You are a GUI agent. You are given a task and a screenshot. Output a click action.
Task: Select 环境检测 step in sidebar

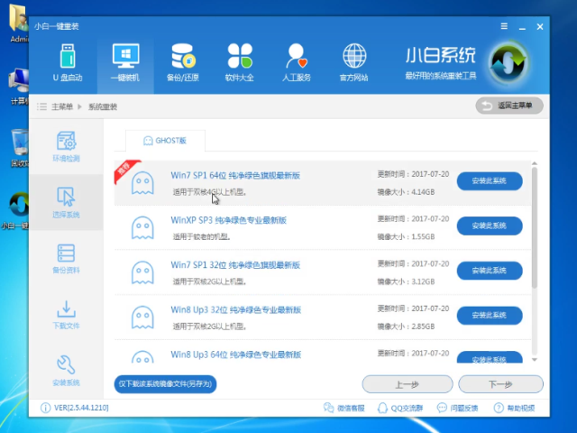(x=66, y=147)
